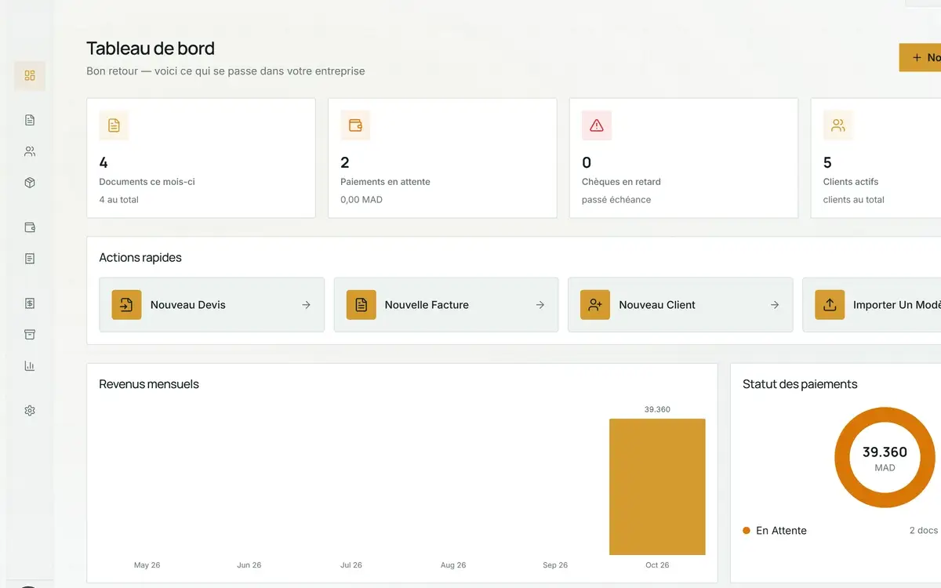The width and height of the screenshot is (941, 588).
Task: Click the yellow plus button at top right
Action: (x=920, y=57)
